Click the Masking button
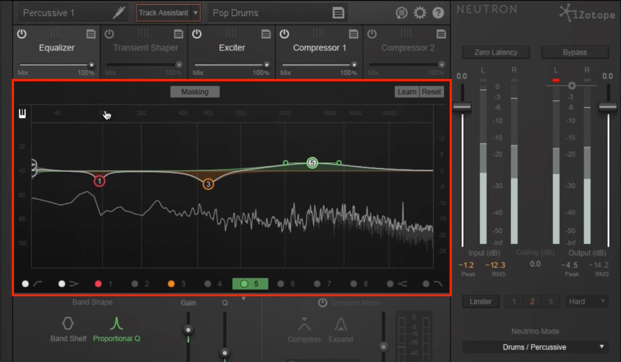Image resolution: width=621 pixels, height=362 pixels. [195, 91]
